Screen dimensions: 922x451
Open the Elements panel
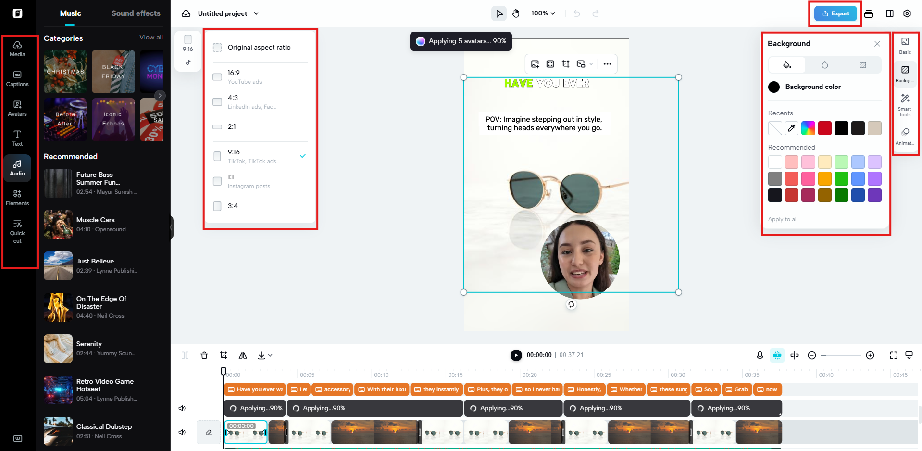click(x=17, y=198)
